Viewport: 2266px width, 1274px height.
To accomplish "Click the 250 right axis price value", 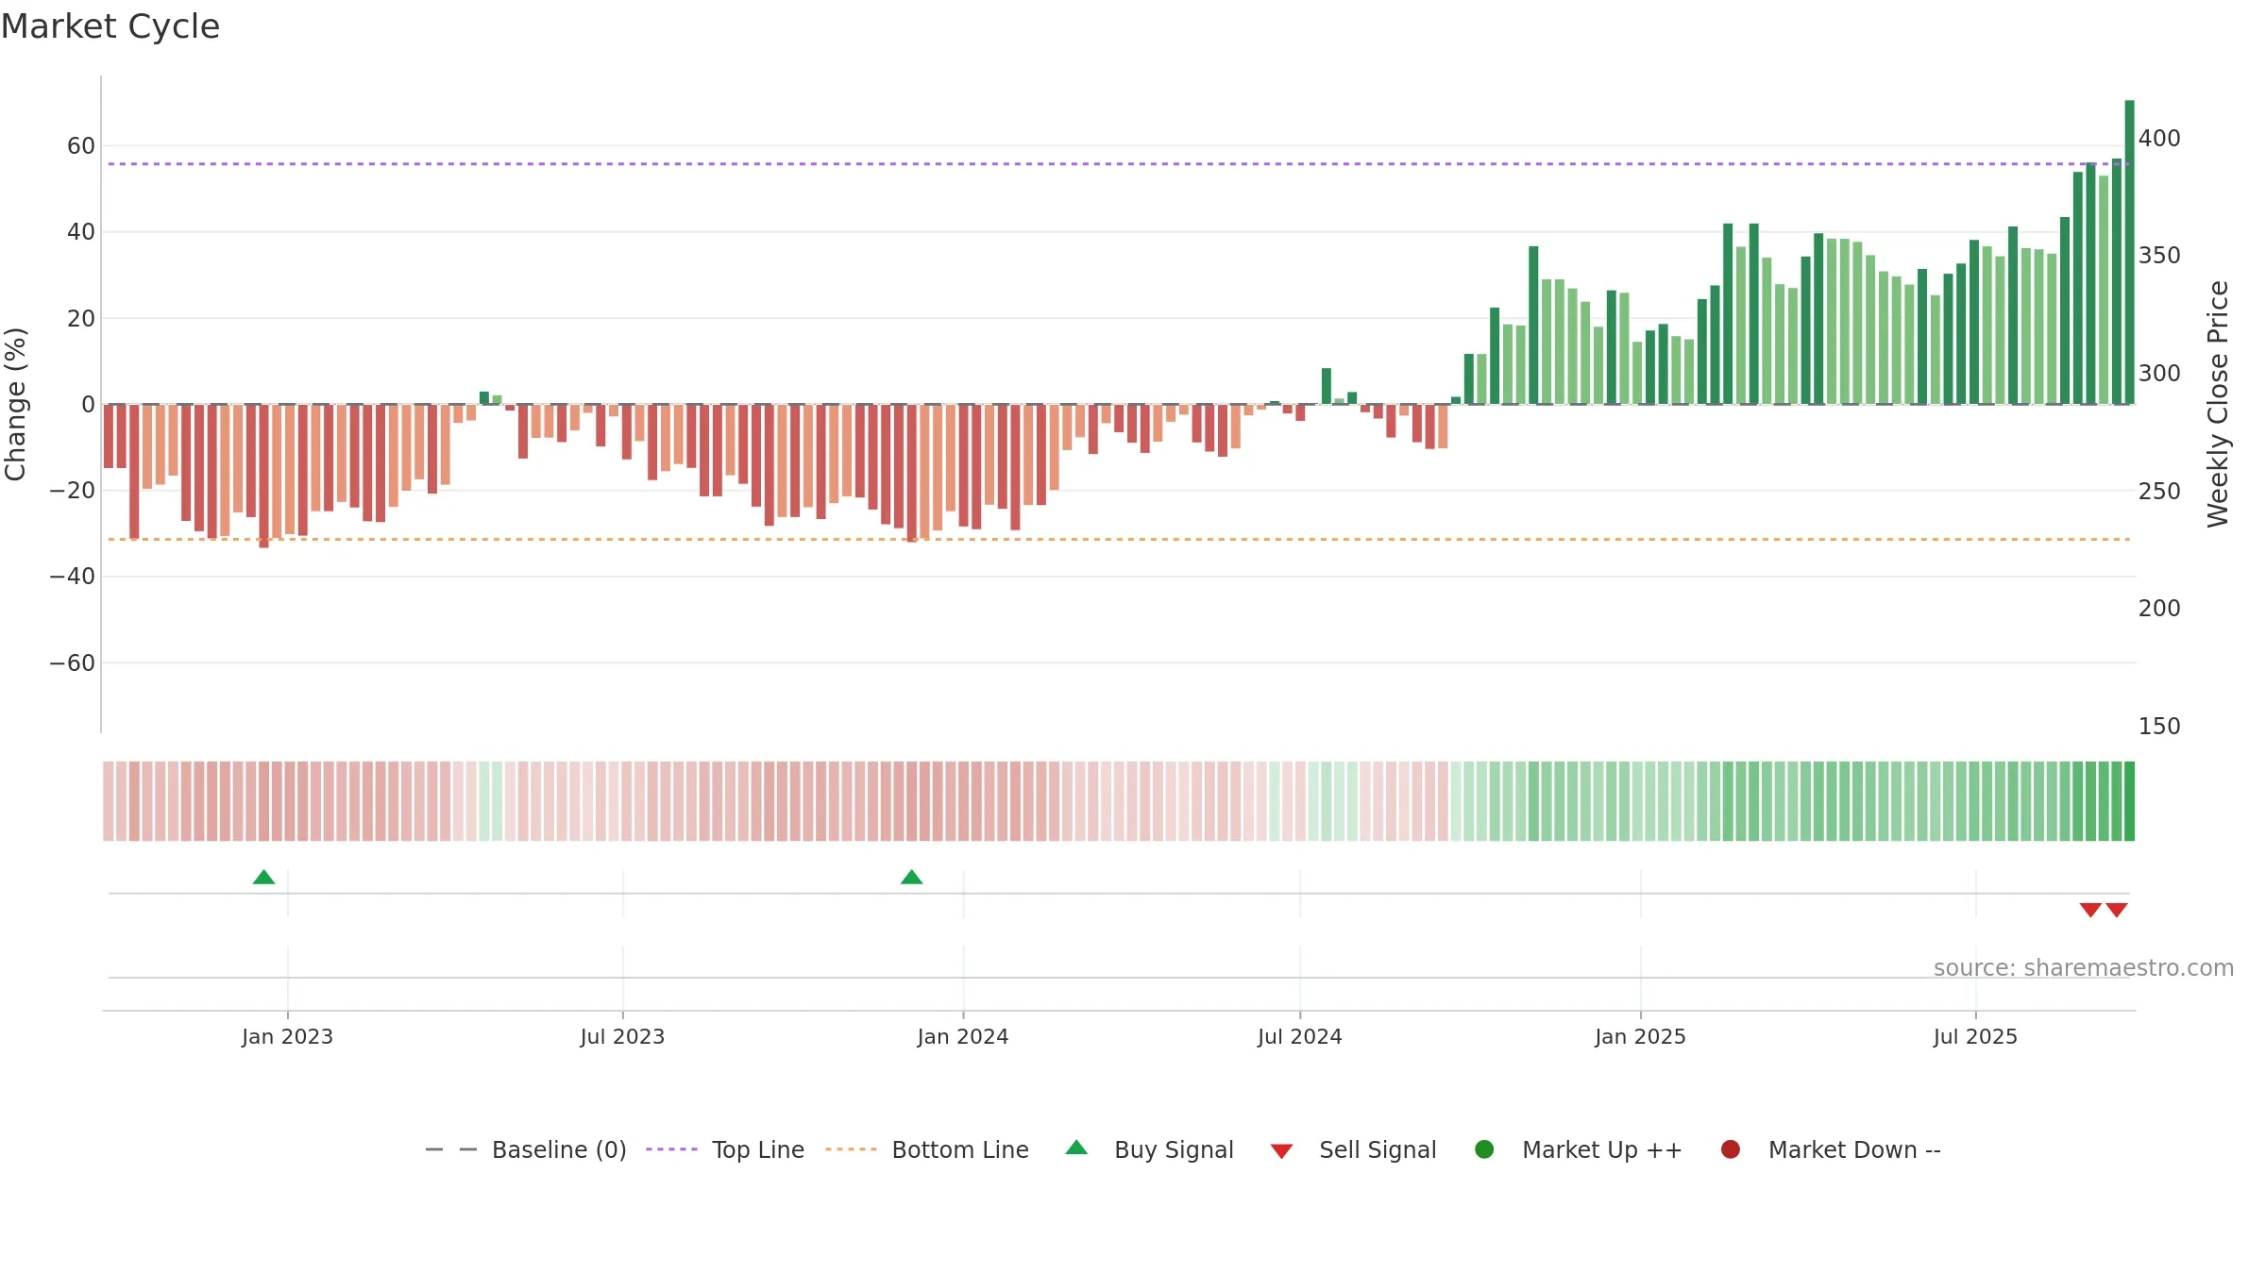I will tap(2159, 492).
